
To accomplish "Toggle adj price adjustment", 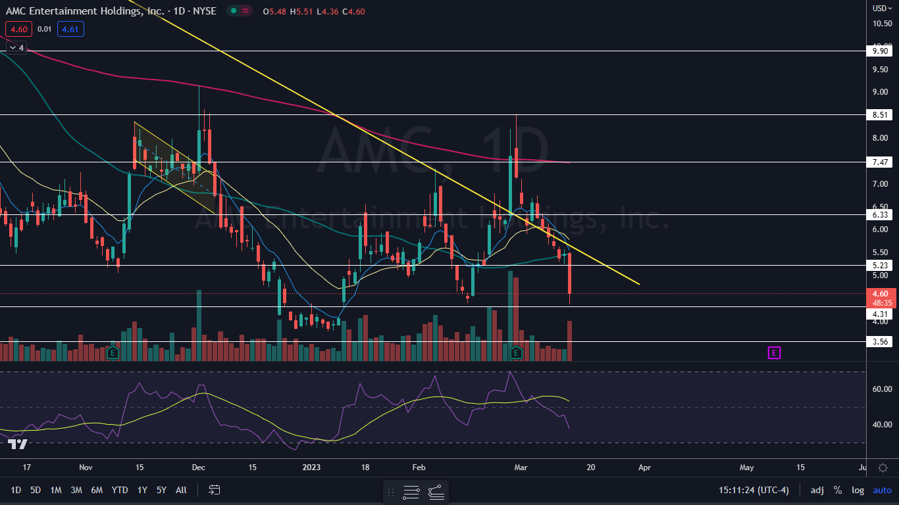I will (817, 490).
